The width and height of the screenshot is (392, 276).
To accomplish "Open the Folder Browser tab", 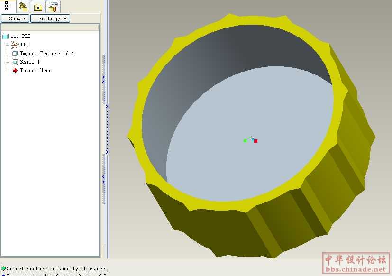I will tap(23, 7).
